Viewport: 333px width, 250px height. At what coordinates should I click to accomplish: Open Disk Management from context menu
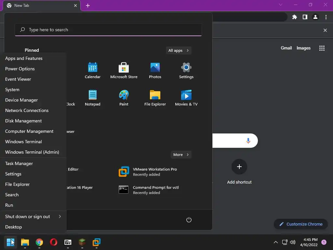33,121
